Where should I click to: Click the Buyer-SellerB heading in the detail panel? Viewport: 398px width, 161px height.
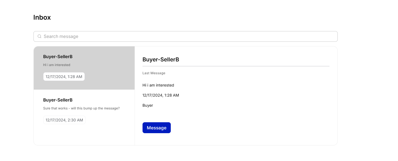click(x=161, y=59)
